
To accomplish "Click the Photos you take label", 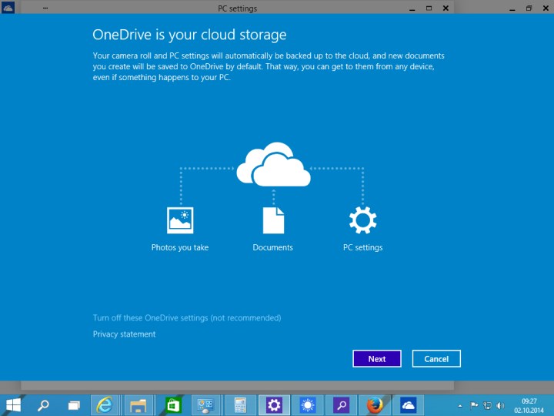I will pos(180,247).
